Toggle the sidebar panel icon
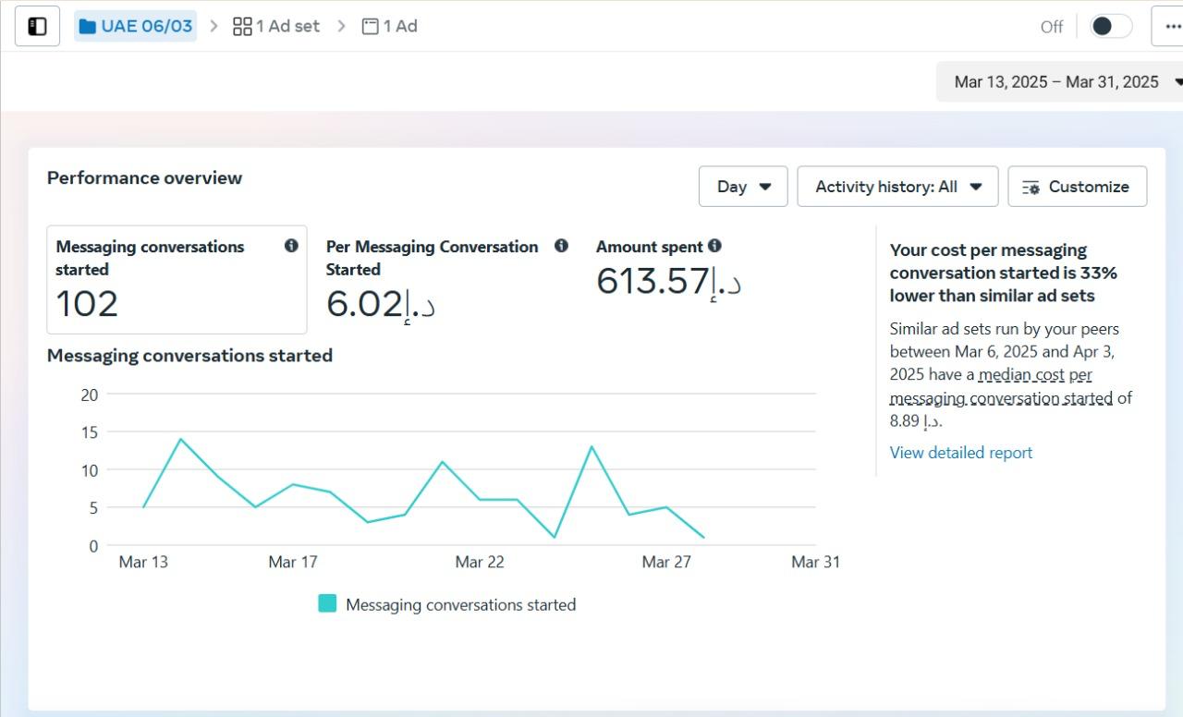The image size is (1183, 717). point(37,26)
